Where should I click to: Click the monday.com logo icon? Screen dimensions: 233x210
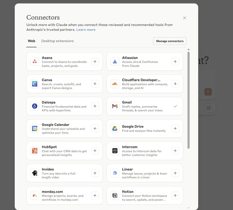click(35, 195)
